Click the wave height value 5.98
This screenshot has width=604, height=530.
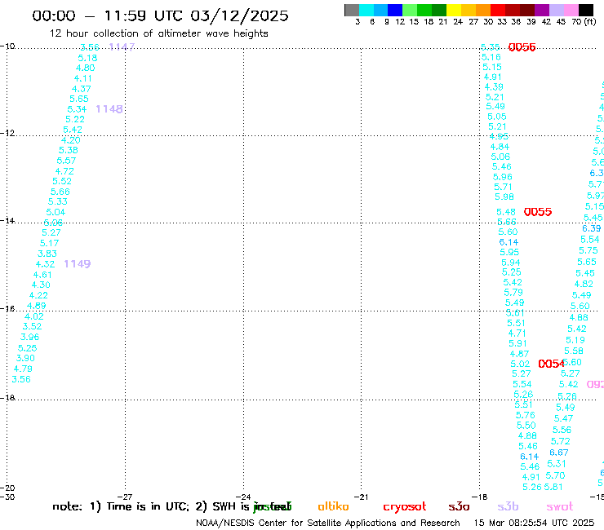click(504, 197)
